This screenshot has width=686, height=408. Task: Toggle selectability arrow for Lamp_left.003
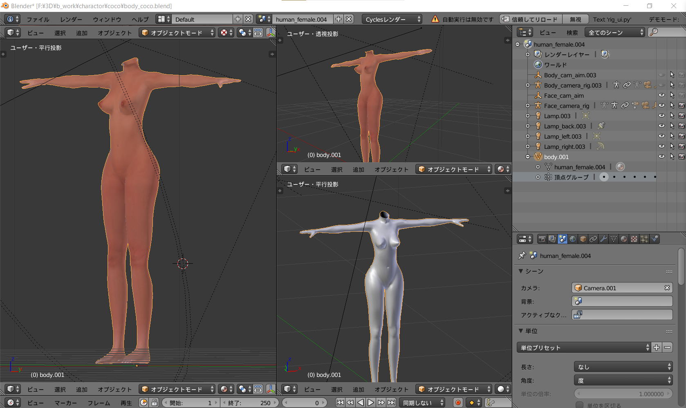pyautogui.click(x=672, y=136)
